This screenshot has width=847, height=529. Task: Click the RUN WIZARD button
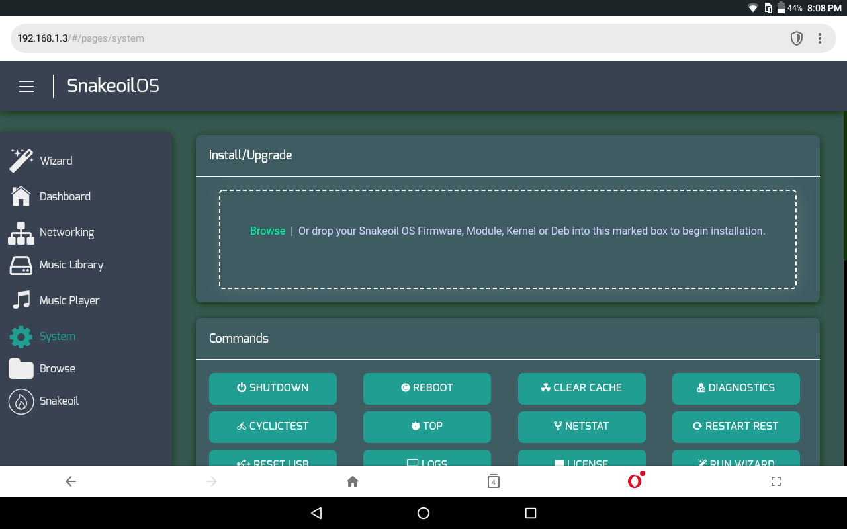(736, 458)
